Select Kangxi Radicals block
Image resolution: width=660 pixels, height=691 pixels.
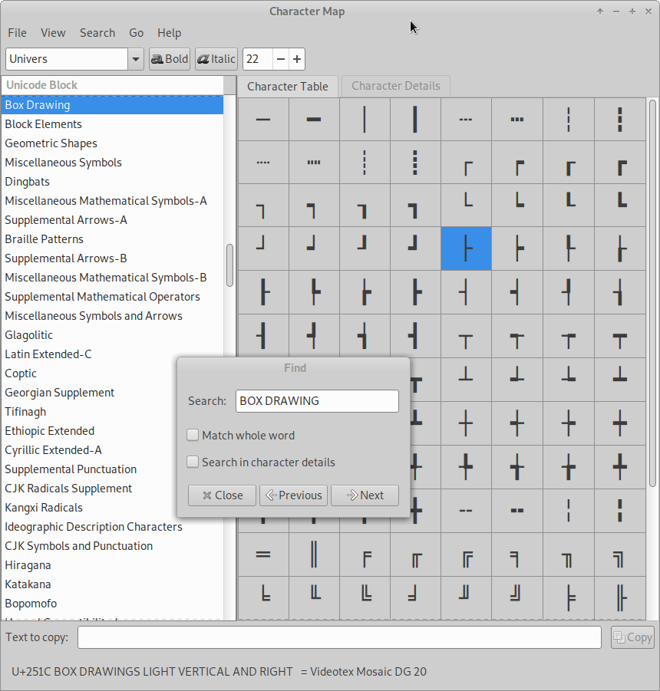88,508
